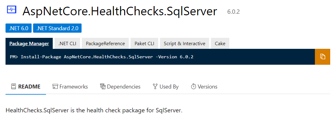Open the Paket CLI tab
The height and width of the screenshot is (123, 336).
pos(144,43)
